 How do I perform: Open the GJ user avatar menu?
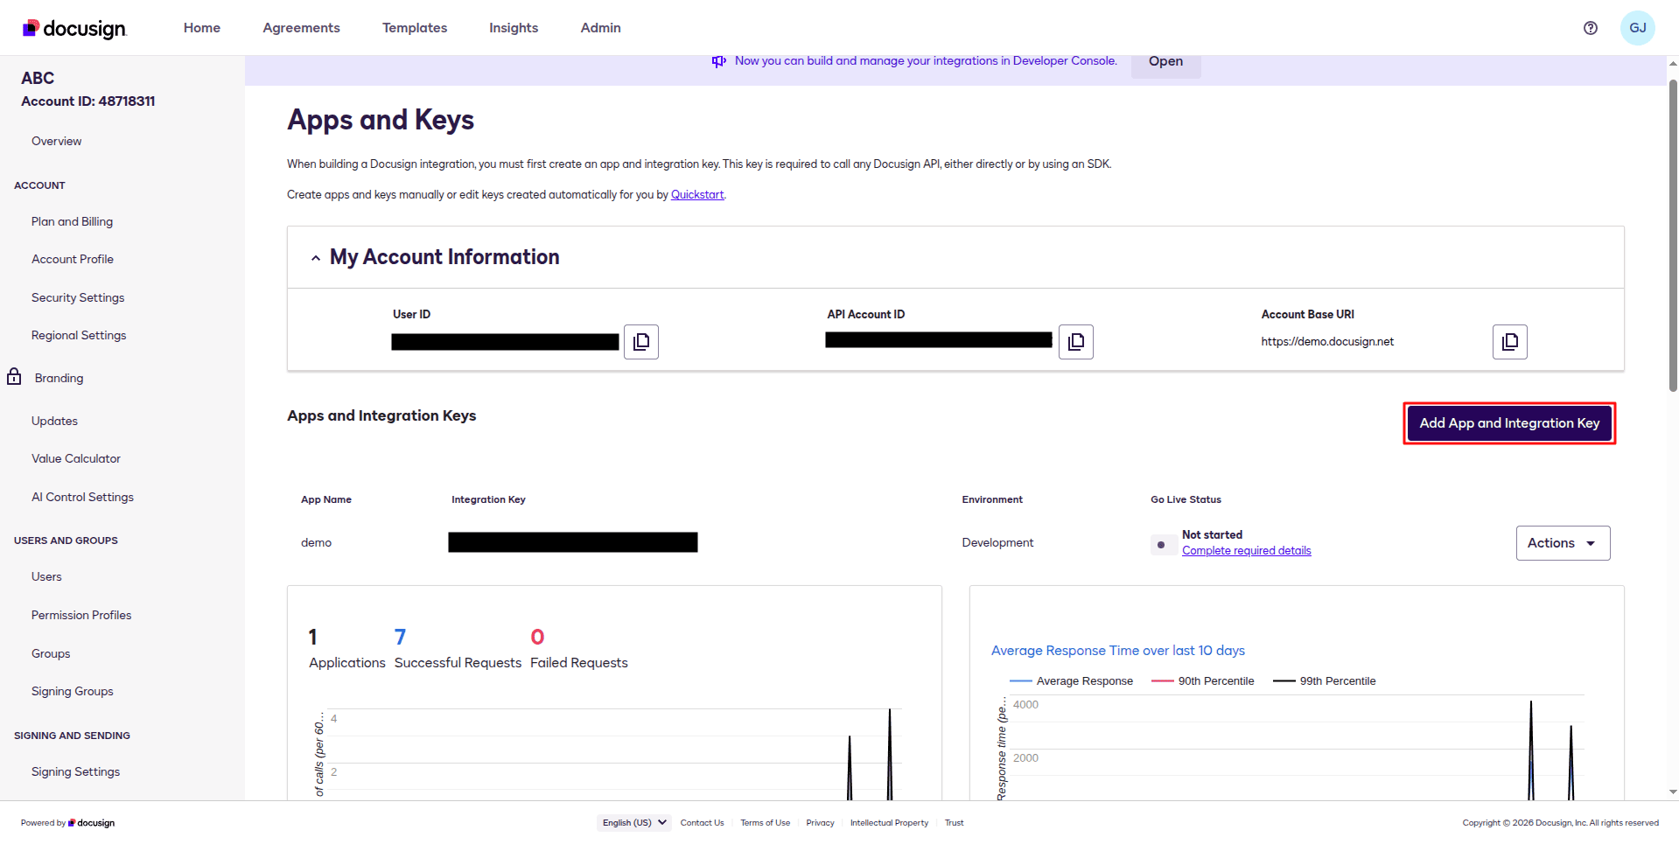click(x=1638, y=28)
